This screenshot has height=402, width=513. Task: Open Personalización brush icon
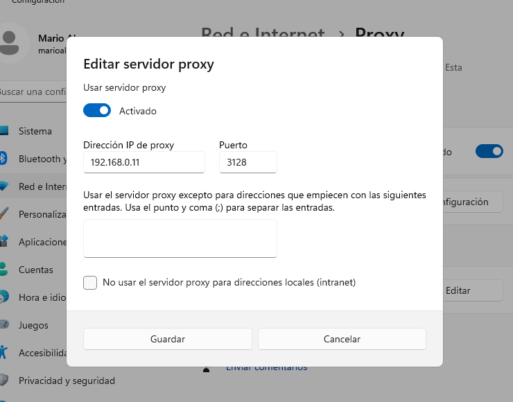tap(3, 214)
